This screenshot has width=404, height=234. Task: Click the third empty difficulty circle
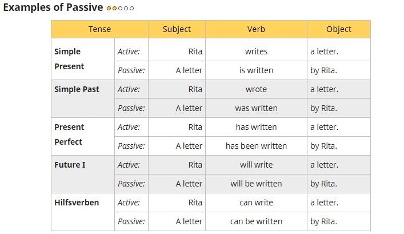[120, 8]
